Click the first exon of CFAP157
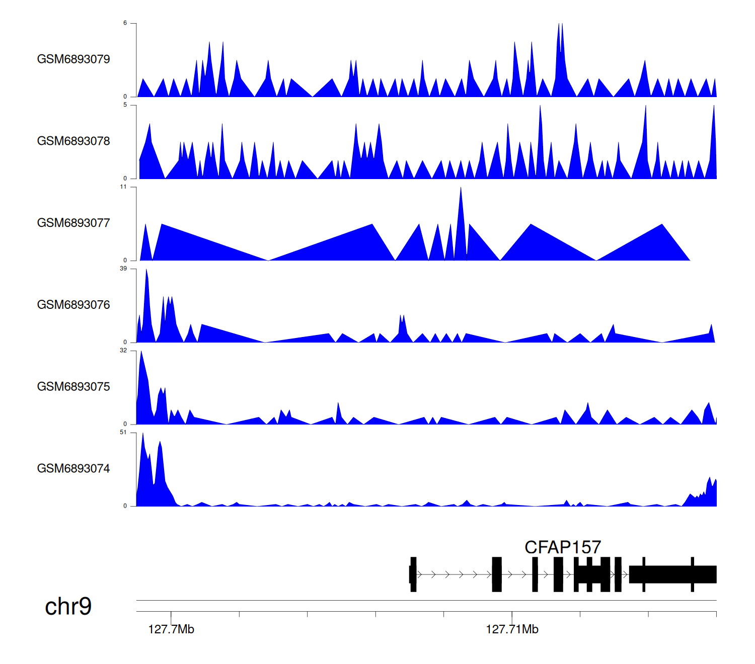This screenshot has height=664, width=755. [413, 574]
